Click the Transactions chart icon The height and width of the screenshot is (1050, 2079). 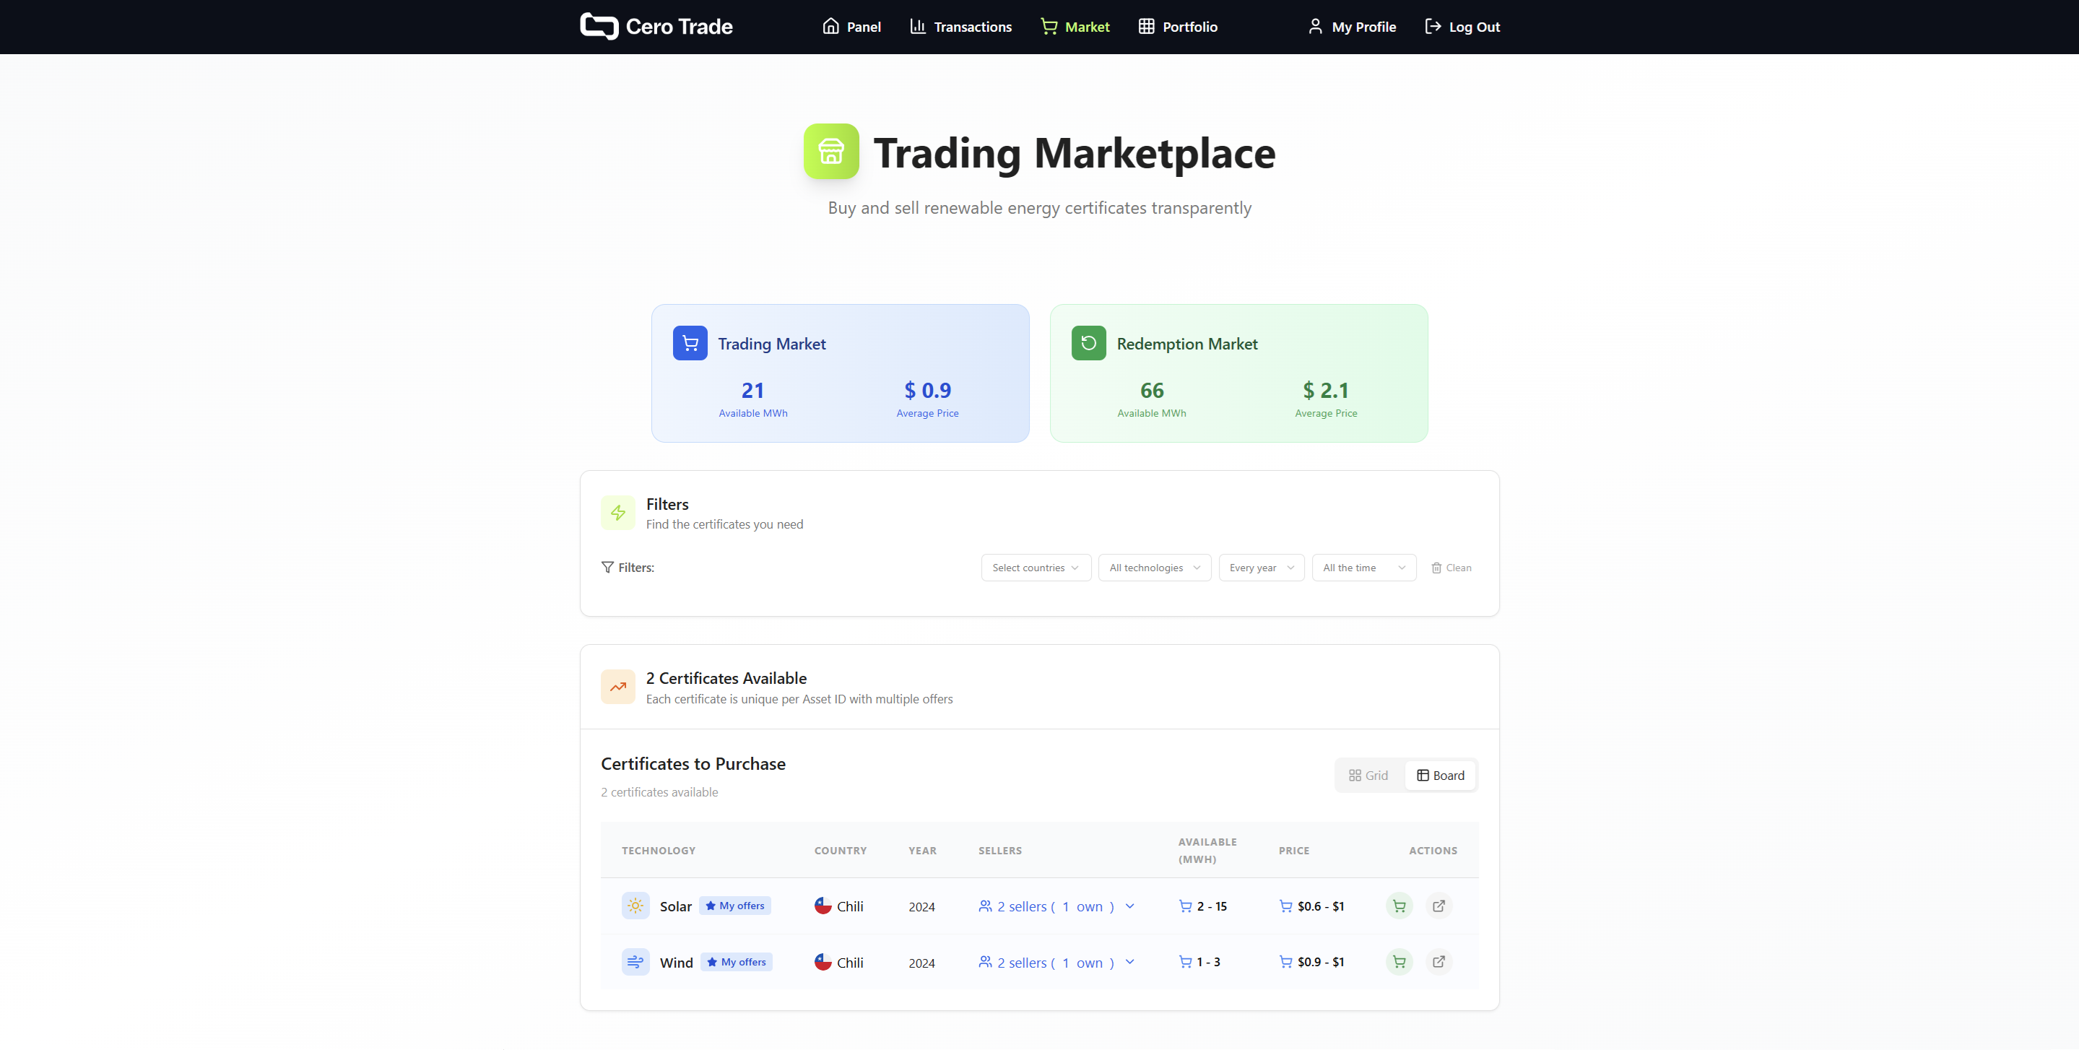[x=917, y=26]
